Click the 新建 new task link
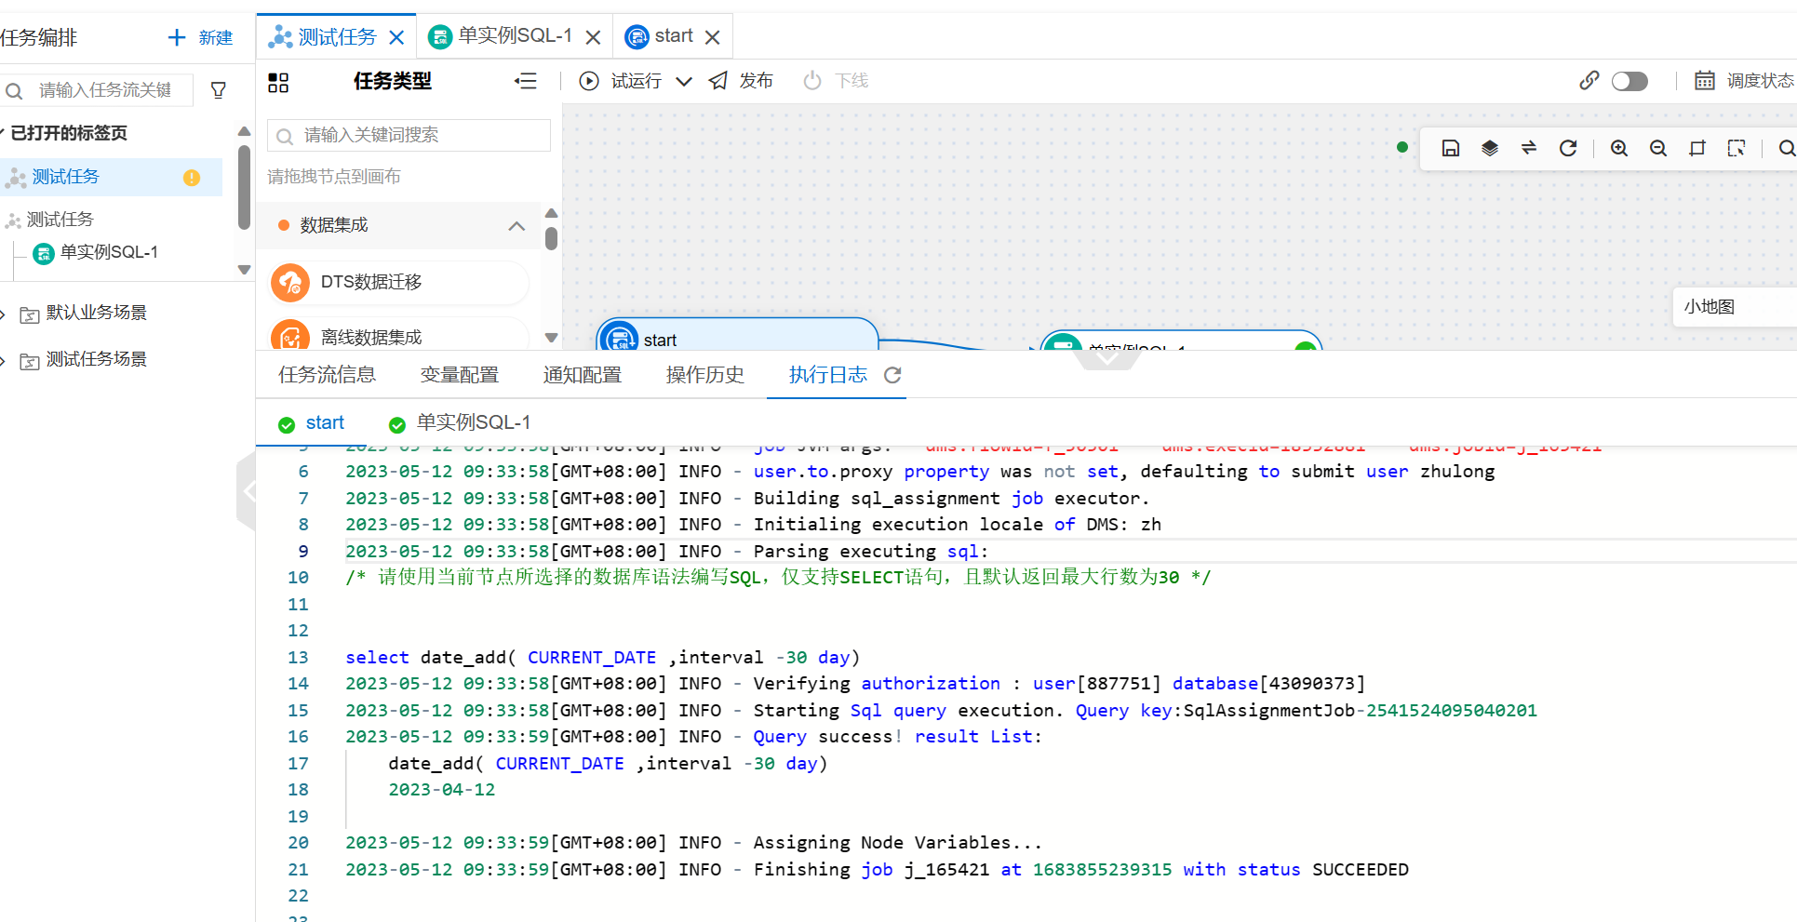 click(x=215, y=37)
